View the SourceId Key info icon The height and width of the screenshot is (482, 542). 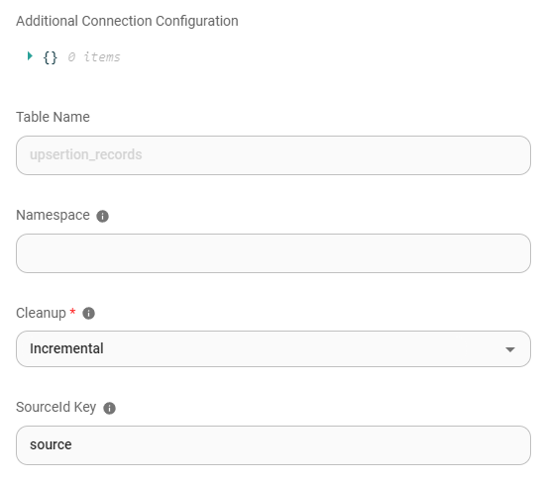point(110,408)
